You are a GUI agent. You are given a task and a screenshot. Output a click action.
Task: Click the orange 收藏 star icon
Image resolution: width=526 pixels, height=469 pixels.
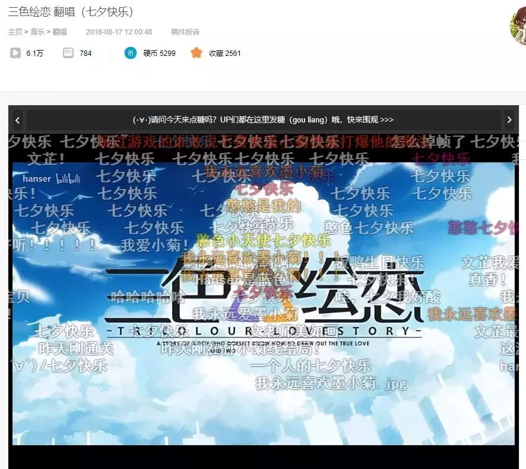click(x=196, y=53)
